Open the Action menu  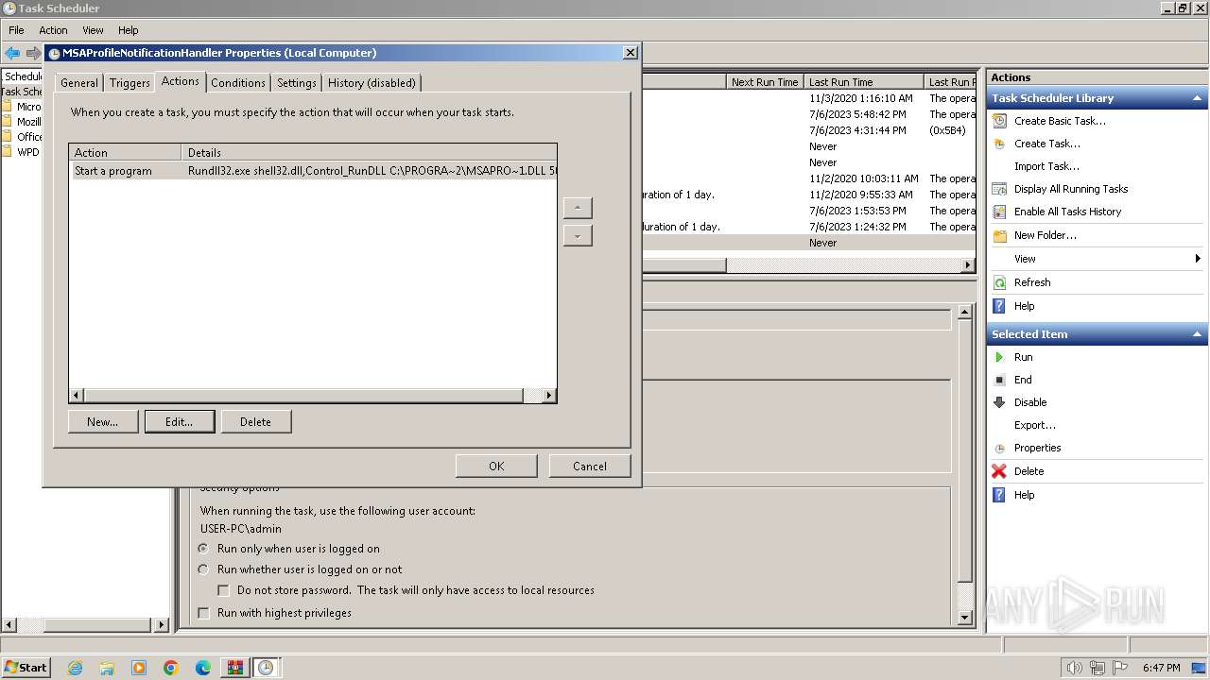click(x=53, y=30)
